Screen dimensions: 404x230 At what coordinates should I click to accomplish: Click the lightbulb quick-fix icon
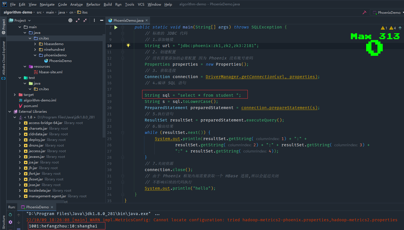tap(128, 45)
